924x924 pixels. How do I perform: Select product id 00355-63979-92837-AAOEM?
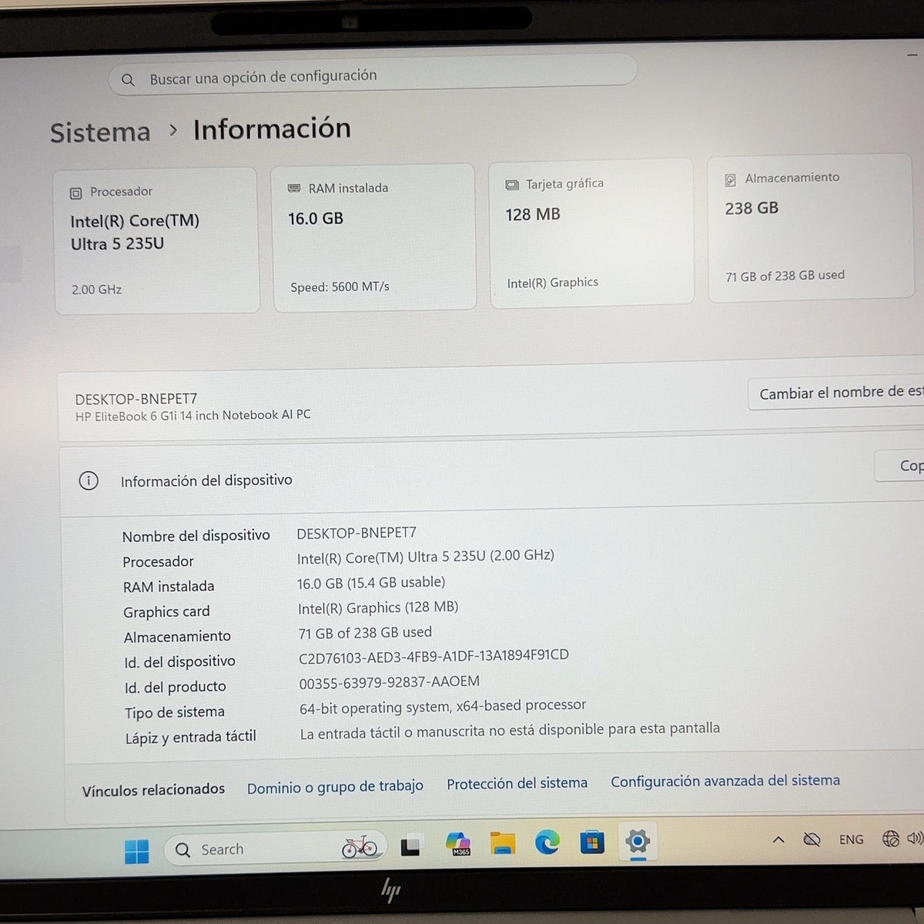(x=389, y=682)
